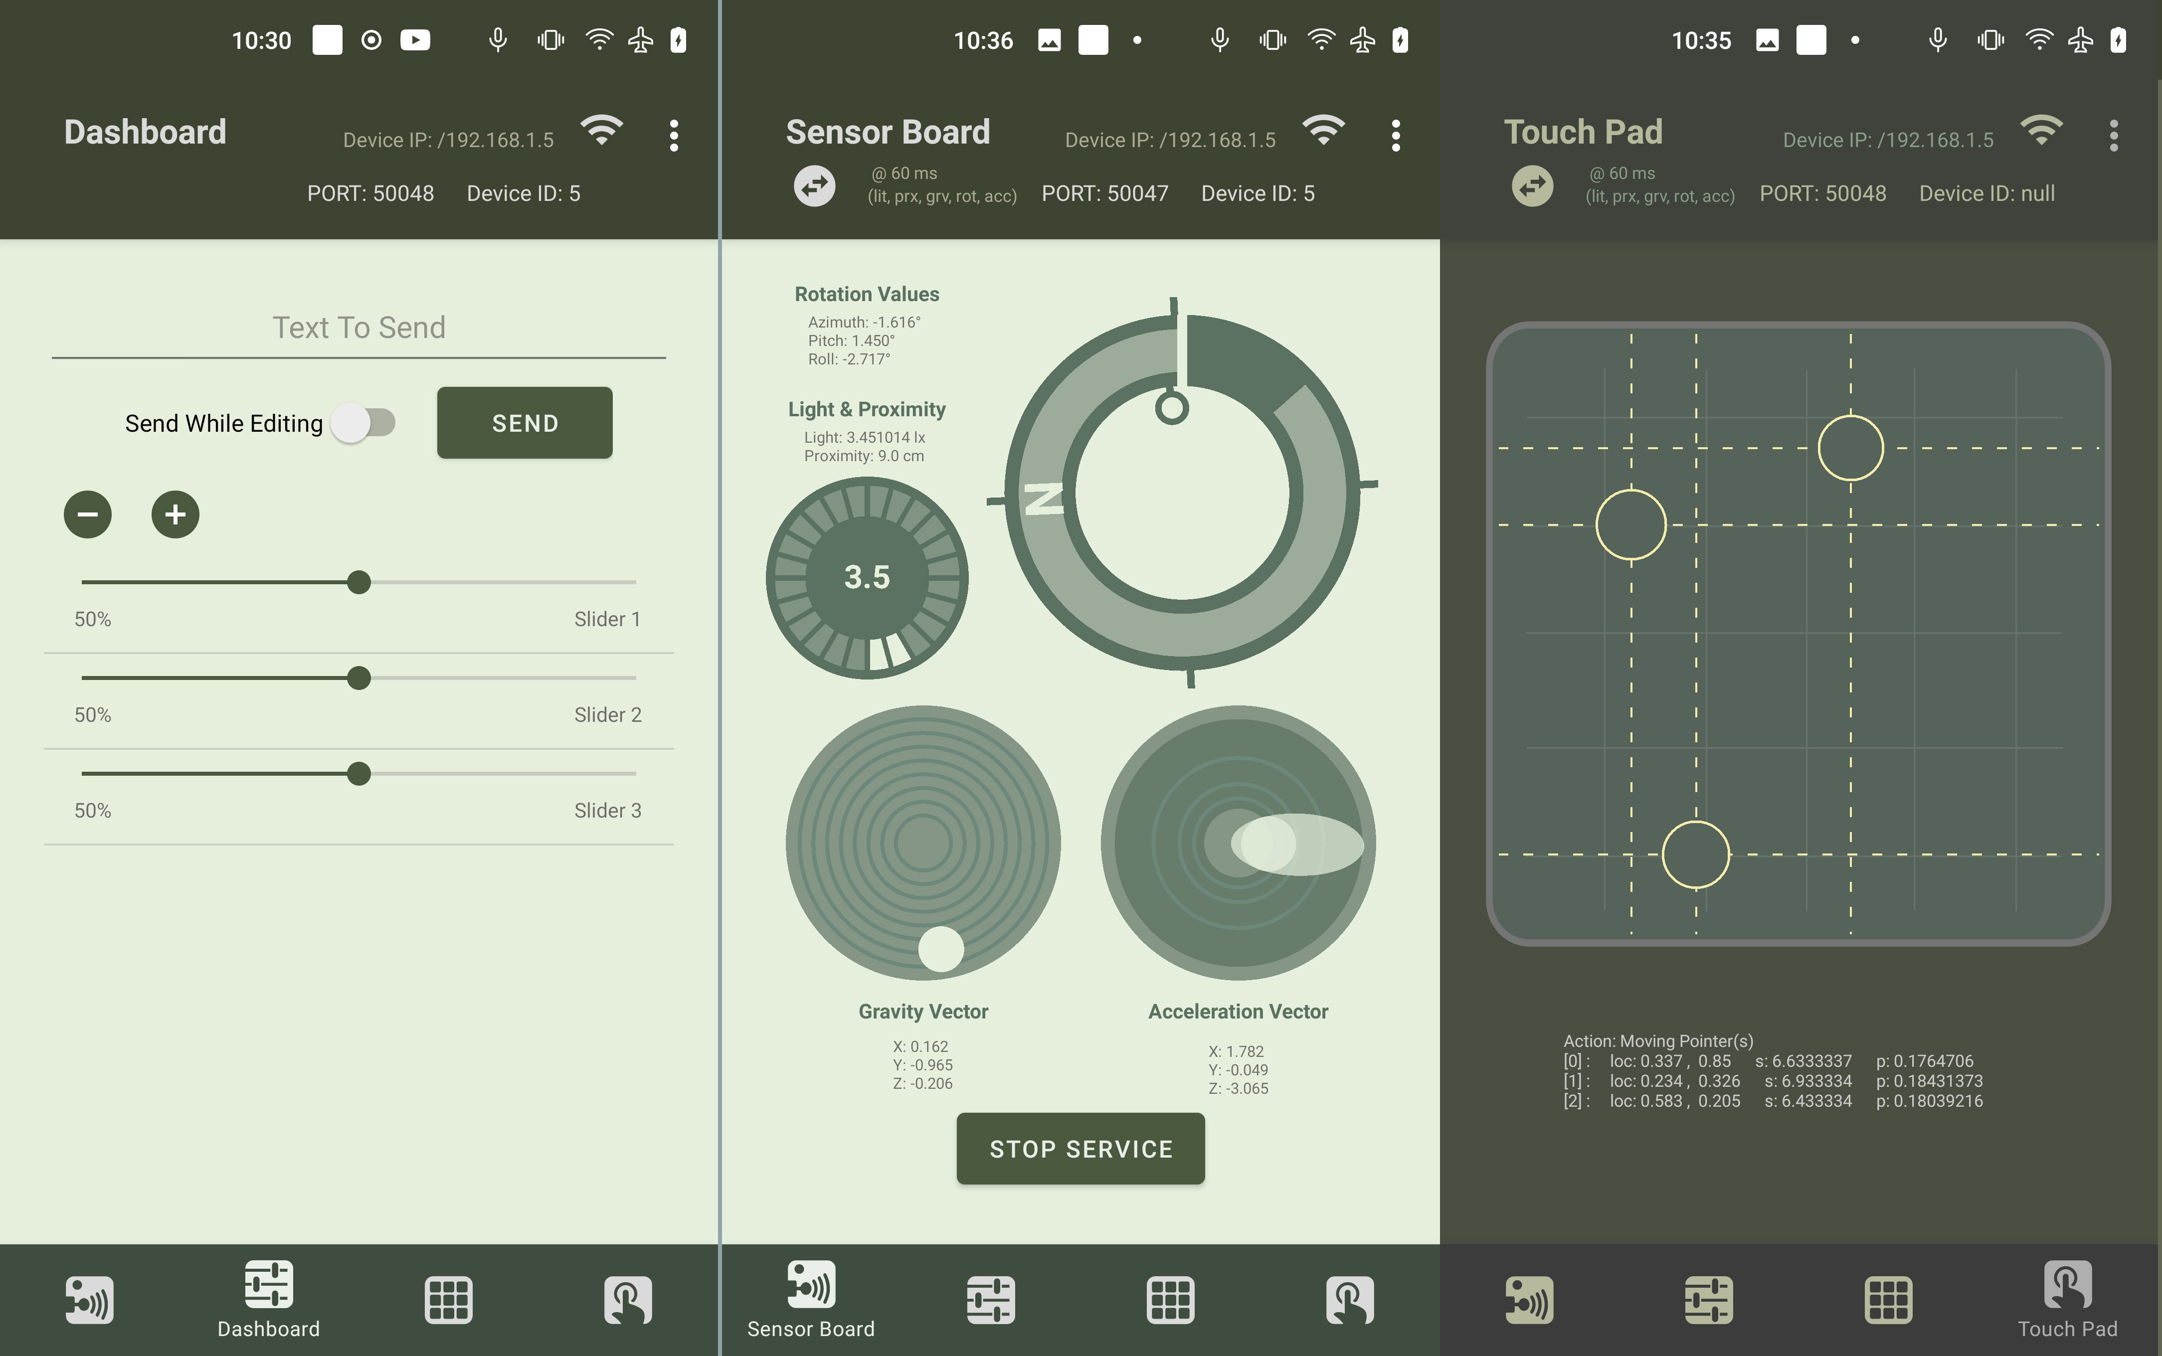This screenshot has height=1356, width=2162.
Task: Open sliders Dashboard tab in Sensor Board screen
Action: 991,1300
